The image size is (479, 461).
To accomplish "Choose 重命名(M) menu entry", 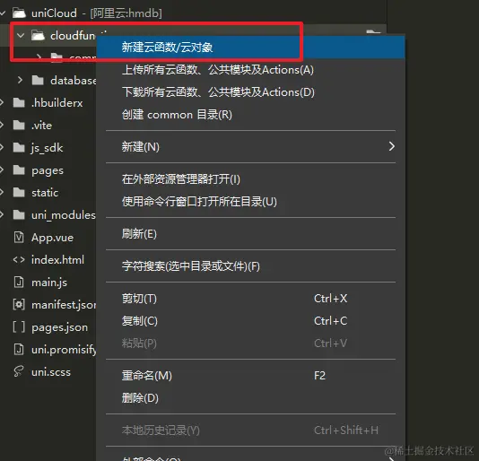I will (x=251, y=376).
